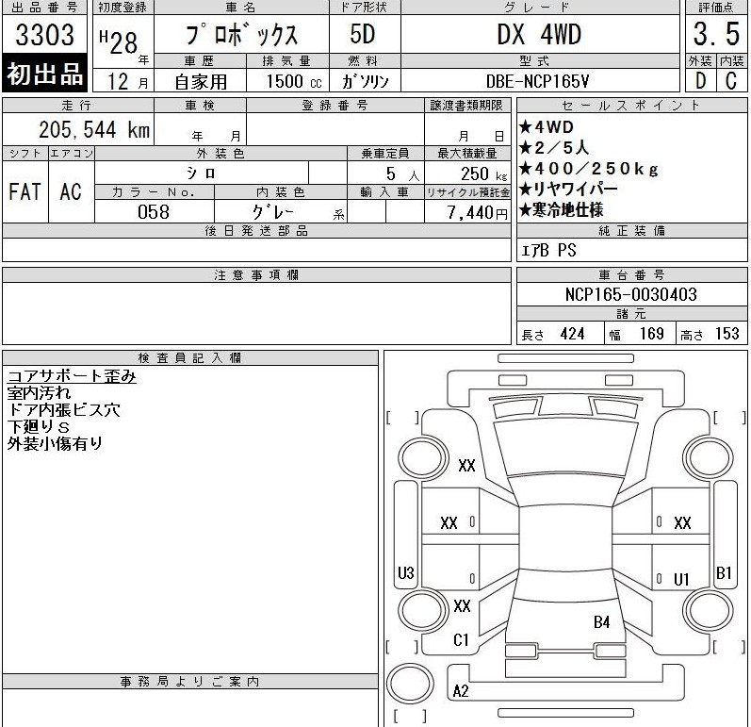This screenshot has width=751, height=727.
Task: Click the 後日発送部品 section header
Action: click(256, 231)
